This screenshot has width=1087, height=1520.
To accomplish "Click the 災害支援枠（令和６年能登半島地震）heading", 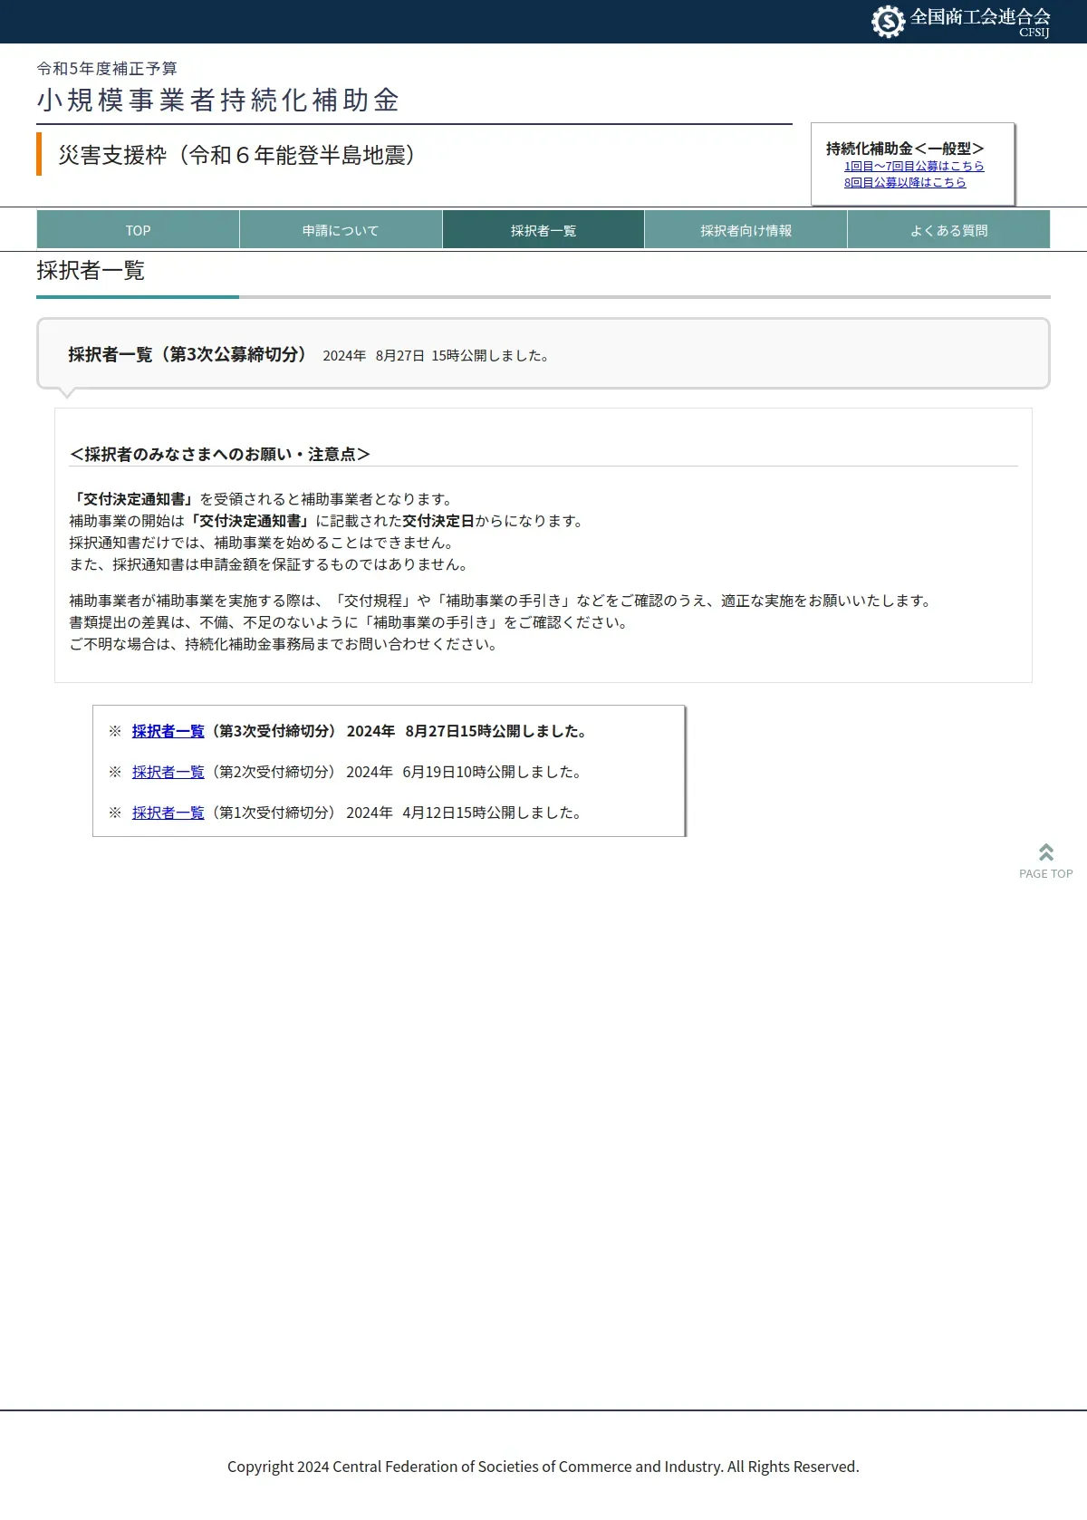I will point(236,155).
